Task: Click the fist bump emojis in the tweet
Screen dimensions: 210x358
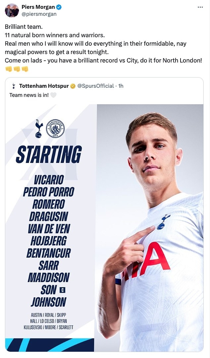Action: 17,69
